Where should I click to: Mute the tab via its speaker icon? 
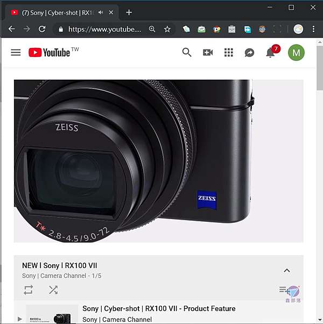[x=101, y=12]
